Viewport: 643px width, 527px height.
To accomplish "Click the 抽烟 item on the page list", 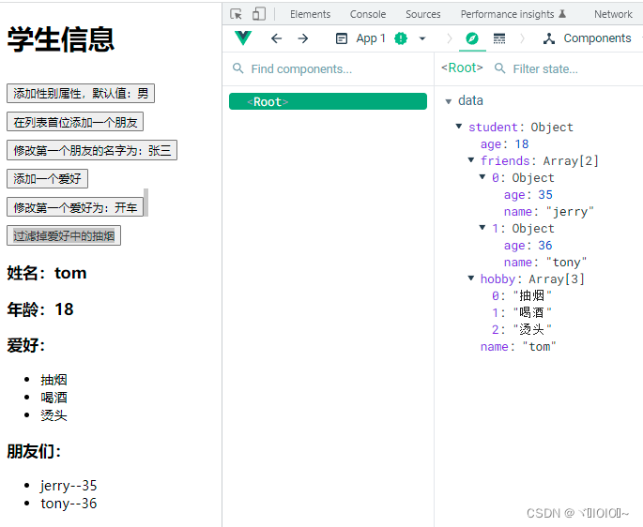I will [54, 380].
